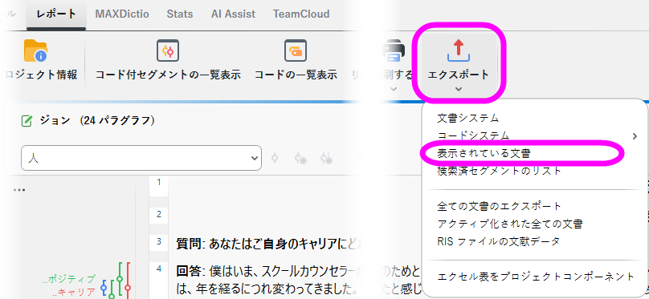The image size is (649, 299).
Task: Click the blue coding stripe marker
Action: point(104,288)
